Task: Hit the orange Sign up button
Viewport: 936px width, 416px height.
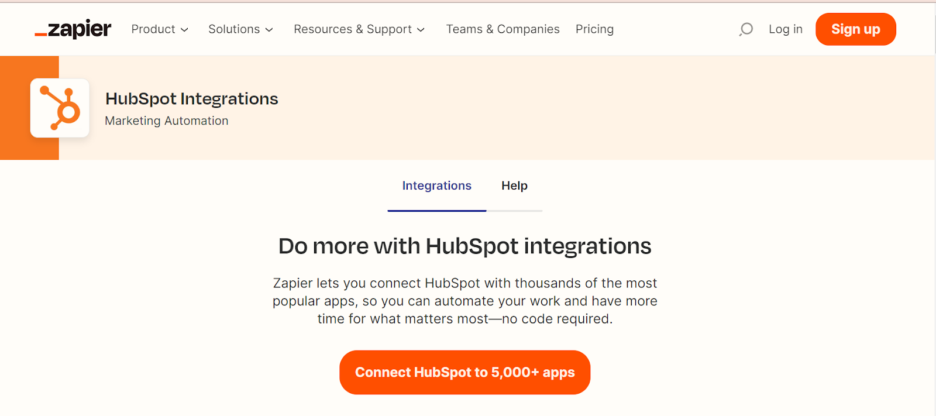Action: 855,29
